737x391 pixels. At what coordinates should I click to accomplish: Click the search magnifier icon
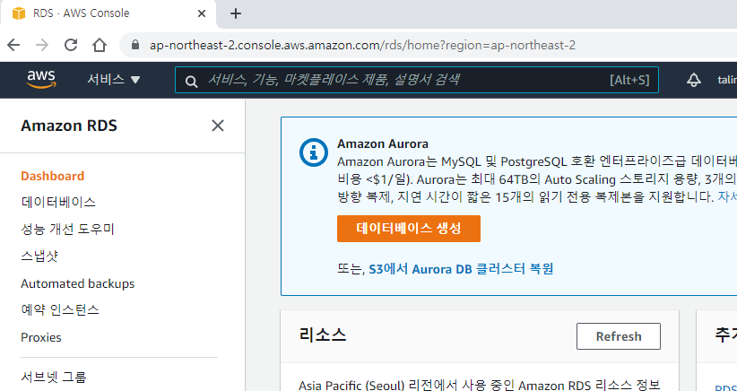191,81
